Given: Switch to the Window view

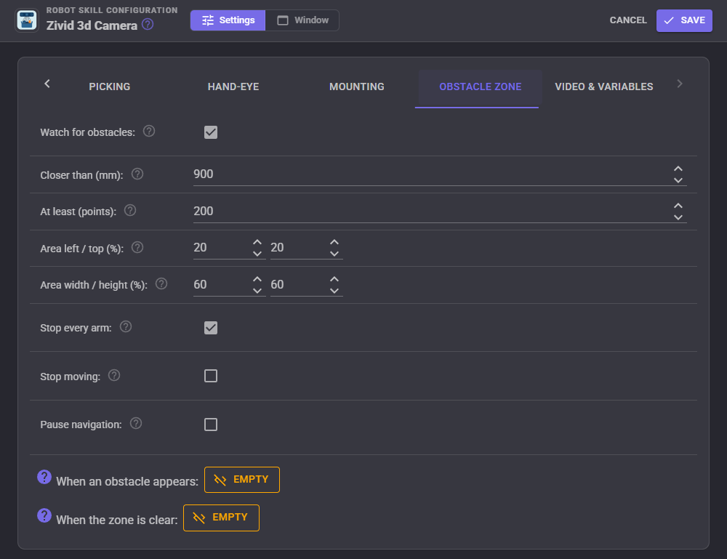Looking at the screenshot, I should click(302, 20).
